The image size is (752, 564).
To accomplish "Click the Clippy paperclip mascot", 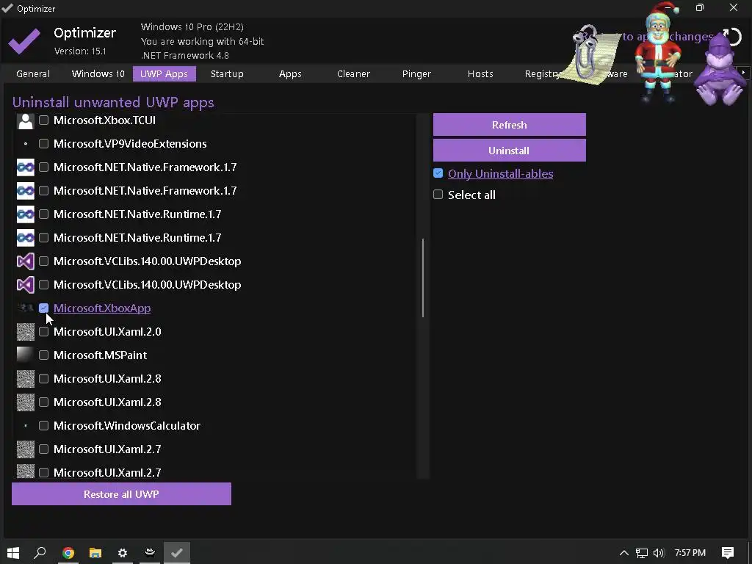I will pyautogui.click(x=590, y=57).
